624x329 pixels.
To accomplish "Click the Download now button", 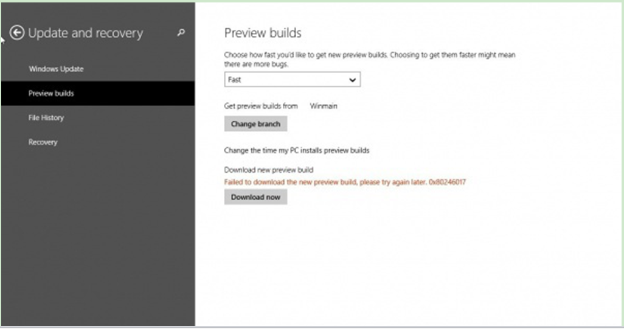I will click(x=255, y=198).
